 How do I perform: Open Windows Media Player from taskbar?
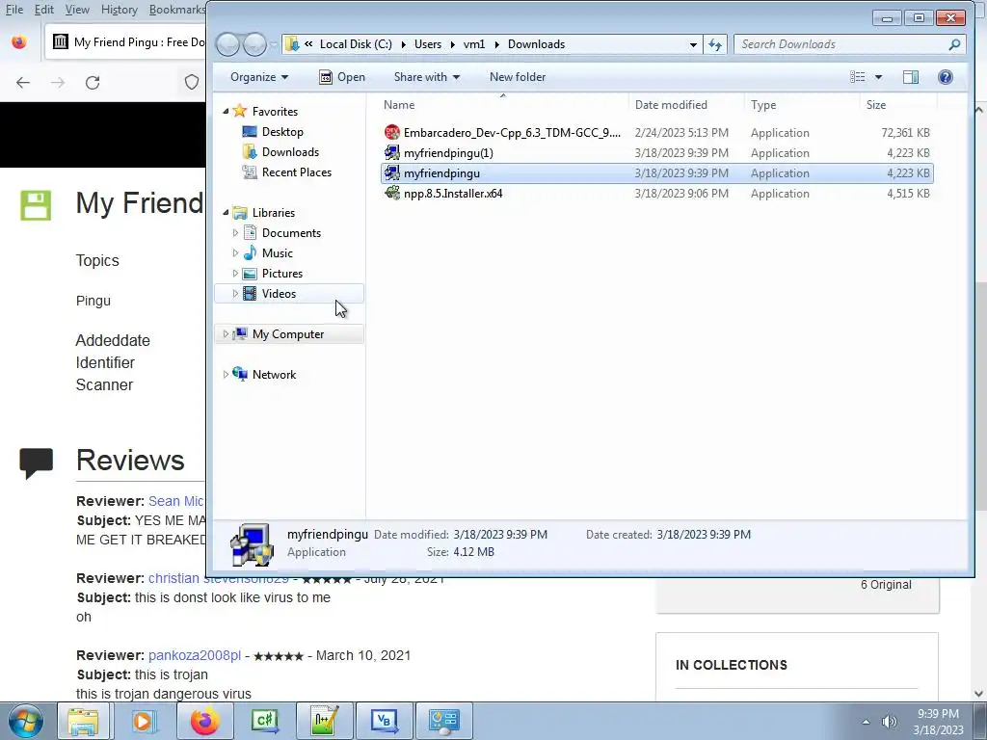point(145,721)
